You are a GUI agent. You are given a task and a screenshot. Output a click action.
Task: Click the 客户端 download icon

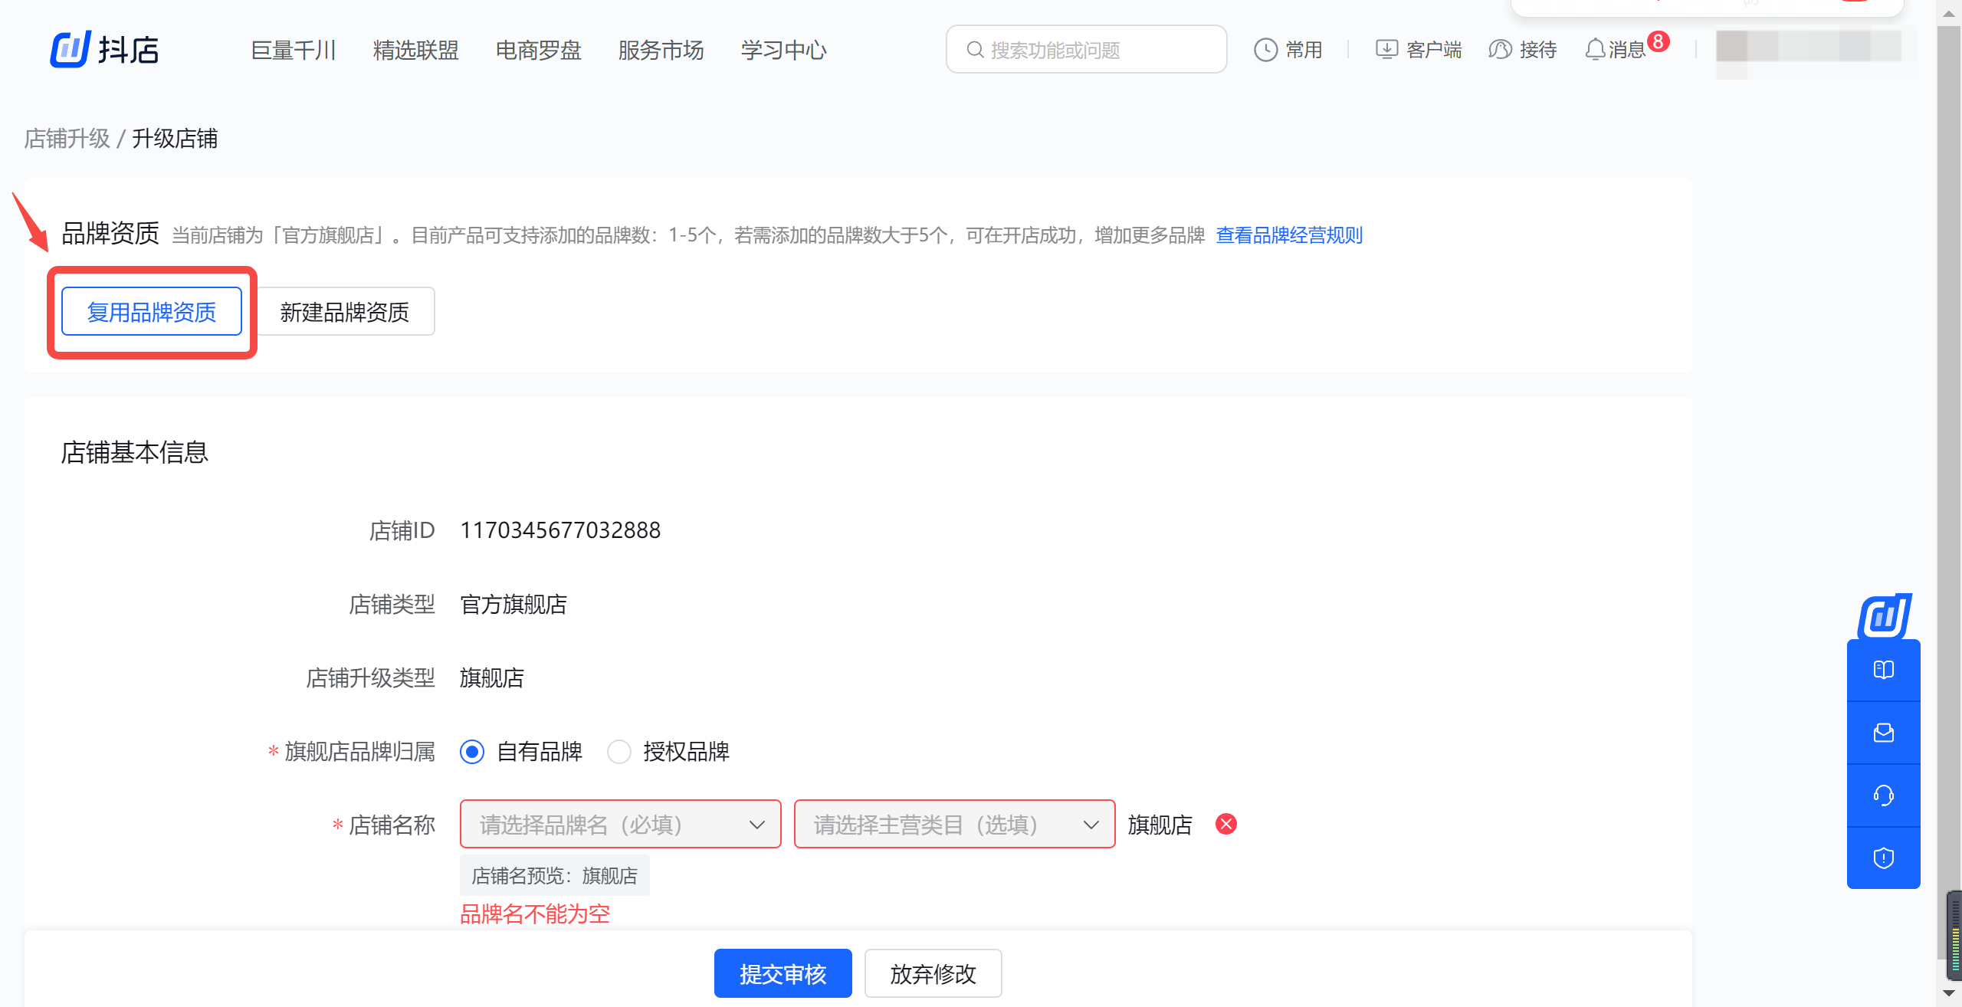pos(1386,50)
